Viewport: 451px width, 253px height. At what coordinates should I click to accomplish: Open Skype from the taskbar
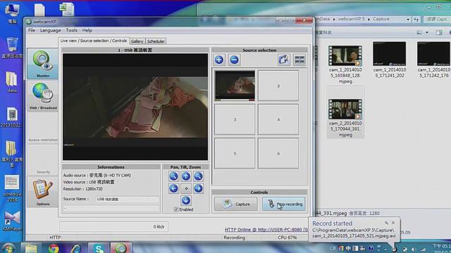[x=99, y=248]
